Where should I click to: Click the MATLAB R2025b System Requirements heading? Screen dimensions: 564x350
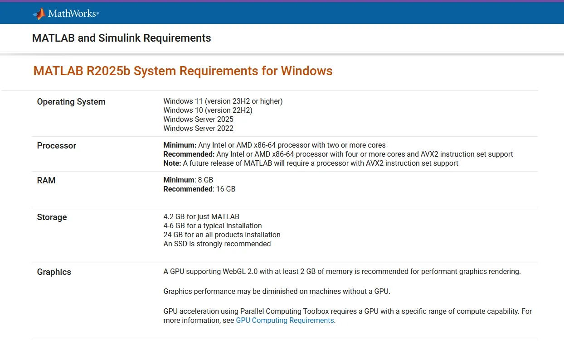[183, 71]
